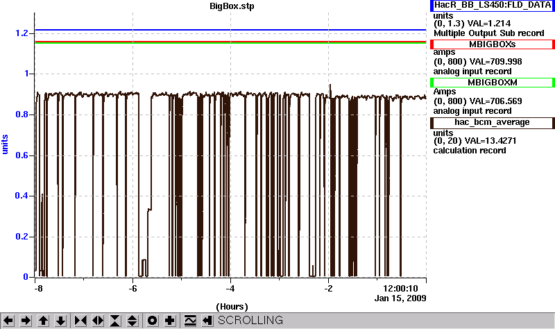Click the -8 hours x-axis label
The width and height of the screenshot is (555, 329).
tap(38, 289)
